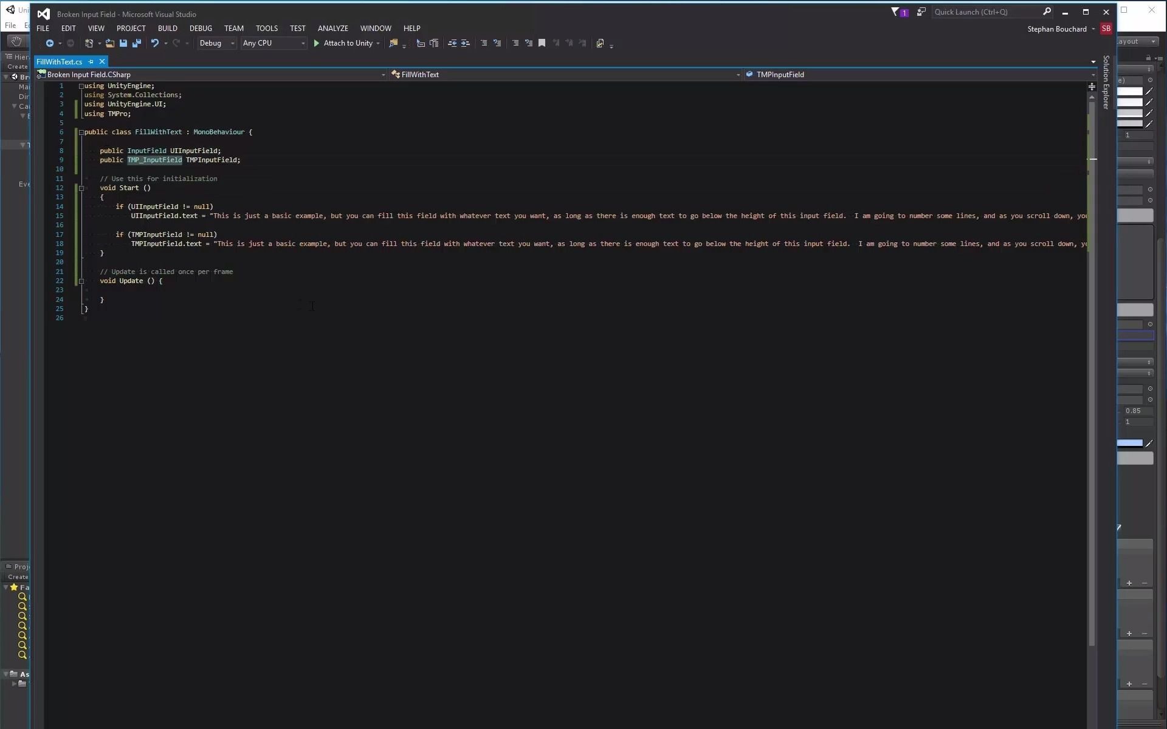The width and height of the screenshot is (1167, 729).
Task: Collapse the Start method code region
Action: coord(81,188)
